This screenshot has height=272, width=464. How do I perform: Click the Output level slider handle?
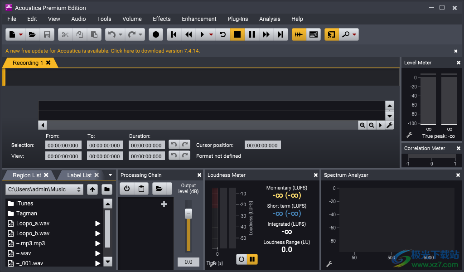188,214
